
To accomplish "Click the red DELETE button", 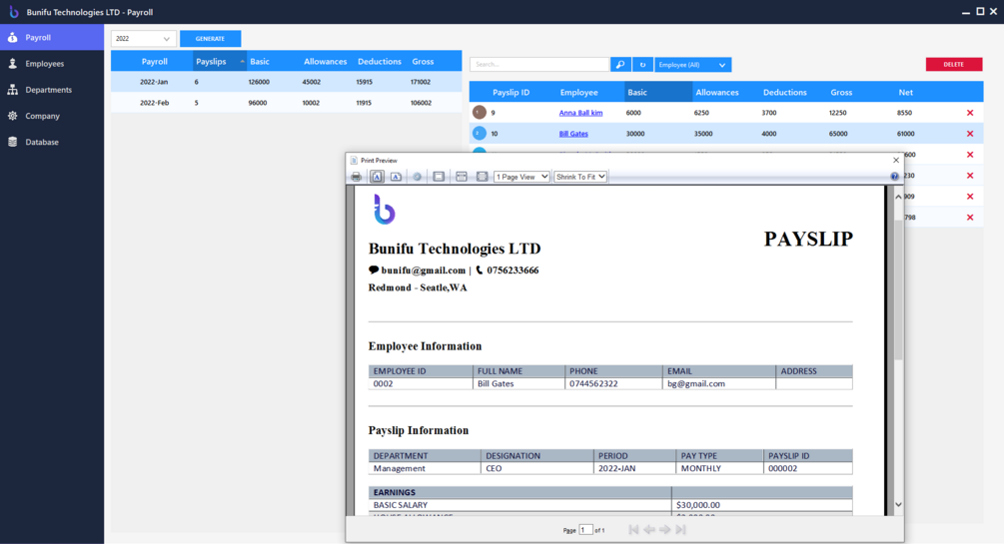I will tap(953, 64).
